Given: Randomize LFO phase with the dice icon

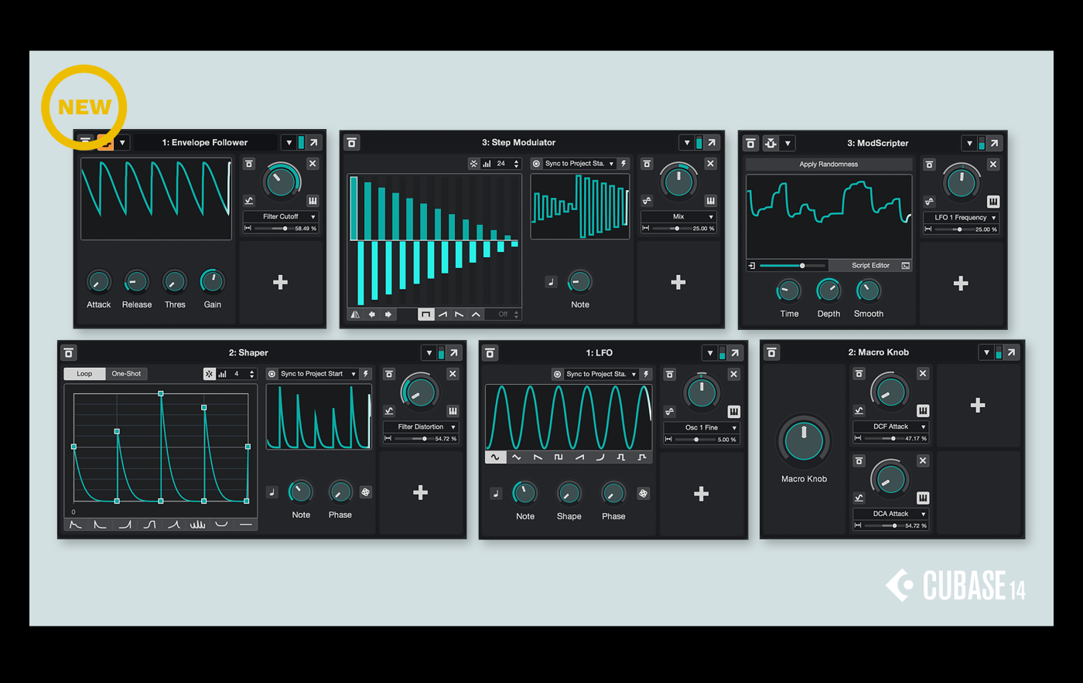Looking at the screenshot, I should click(x=643, y=494).
